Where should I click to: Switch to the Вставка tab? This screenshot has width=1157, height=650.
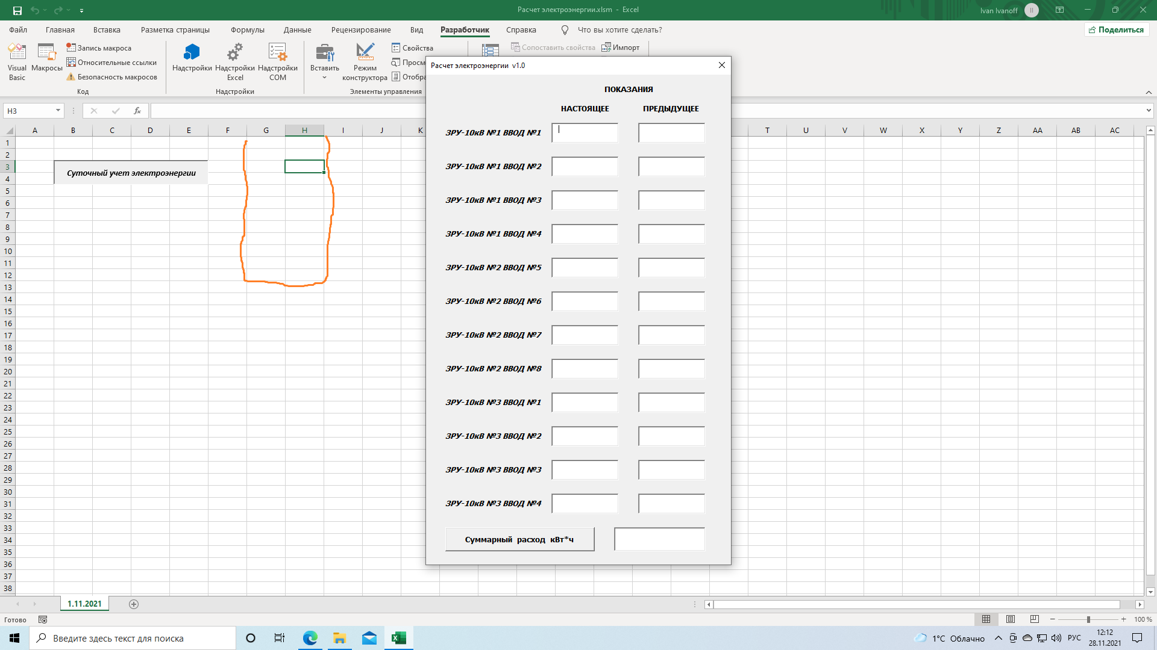[107, 29]
